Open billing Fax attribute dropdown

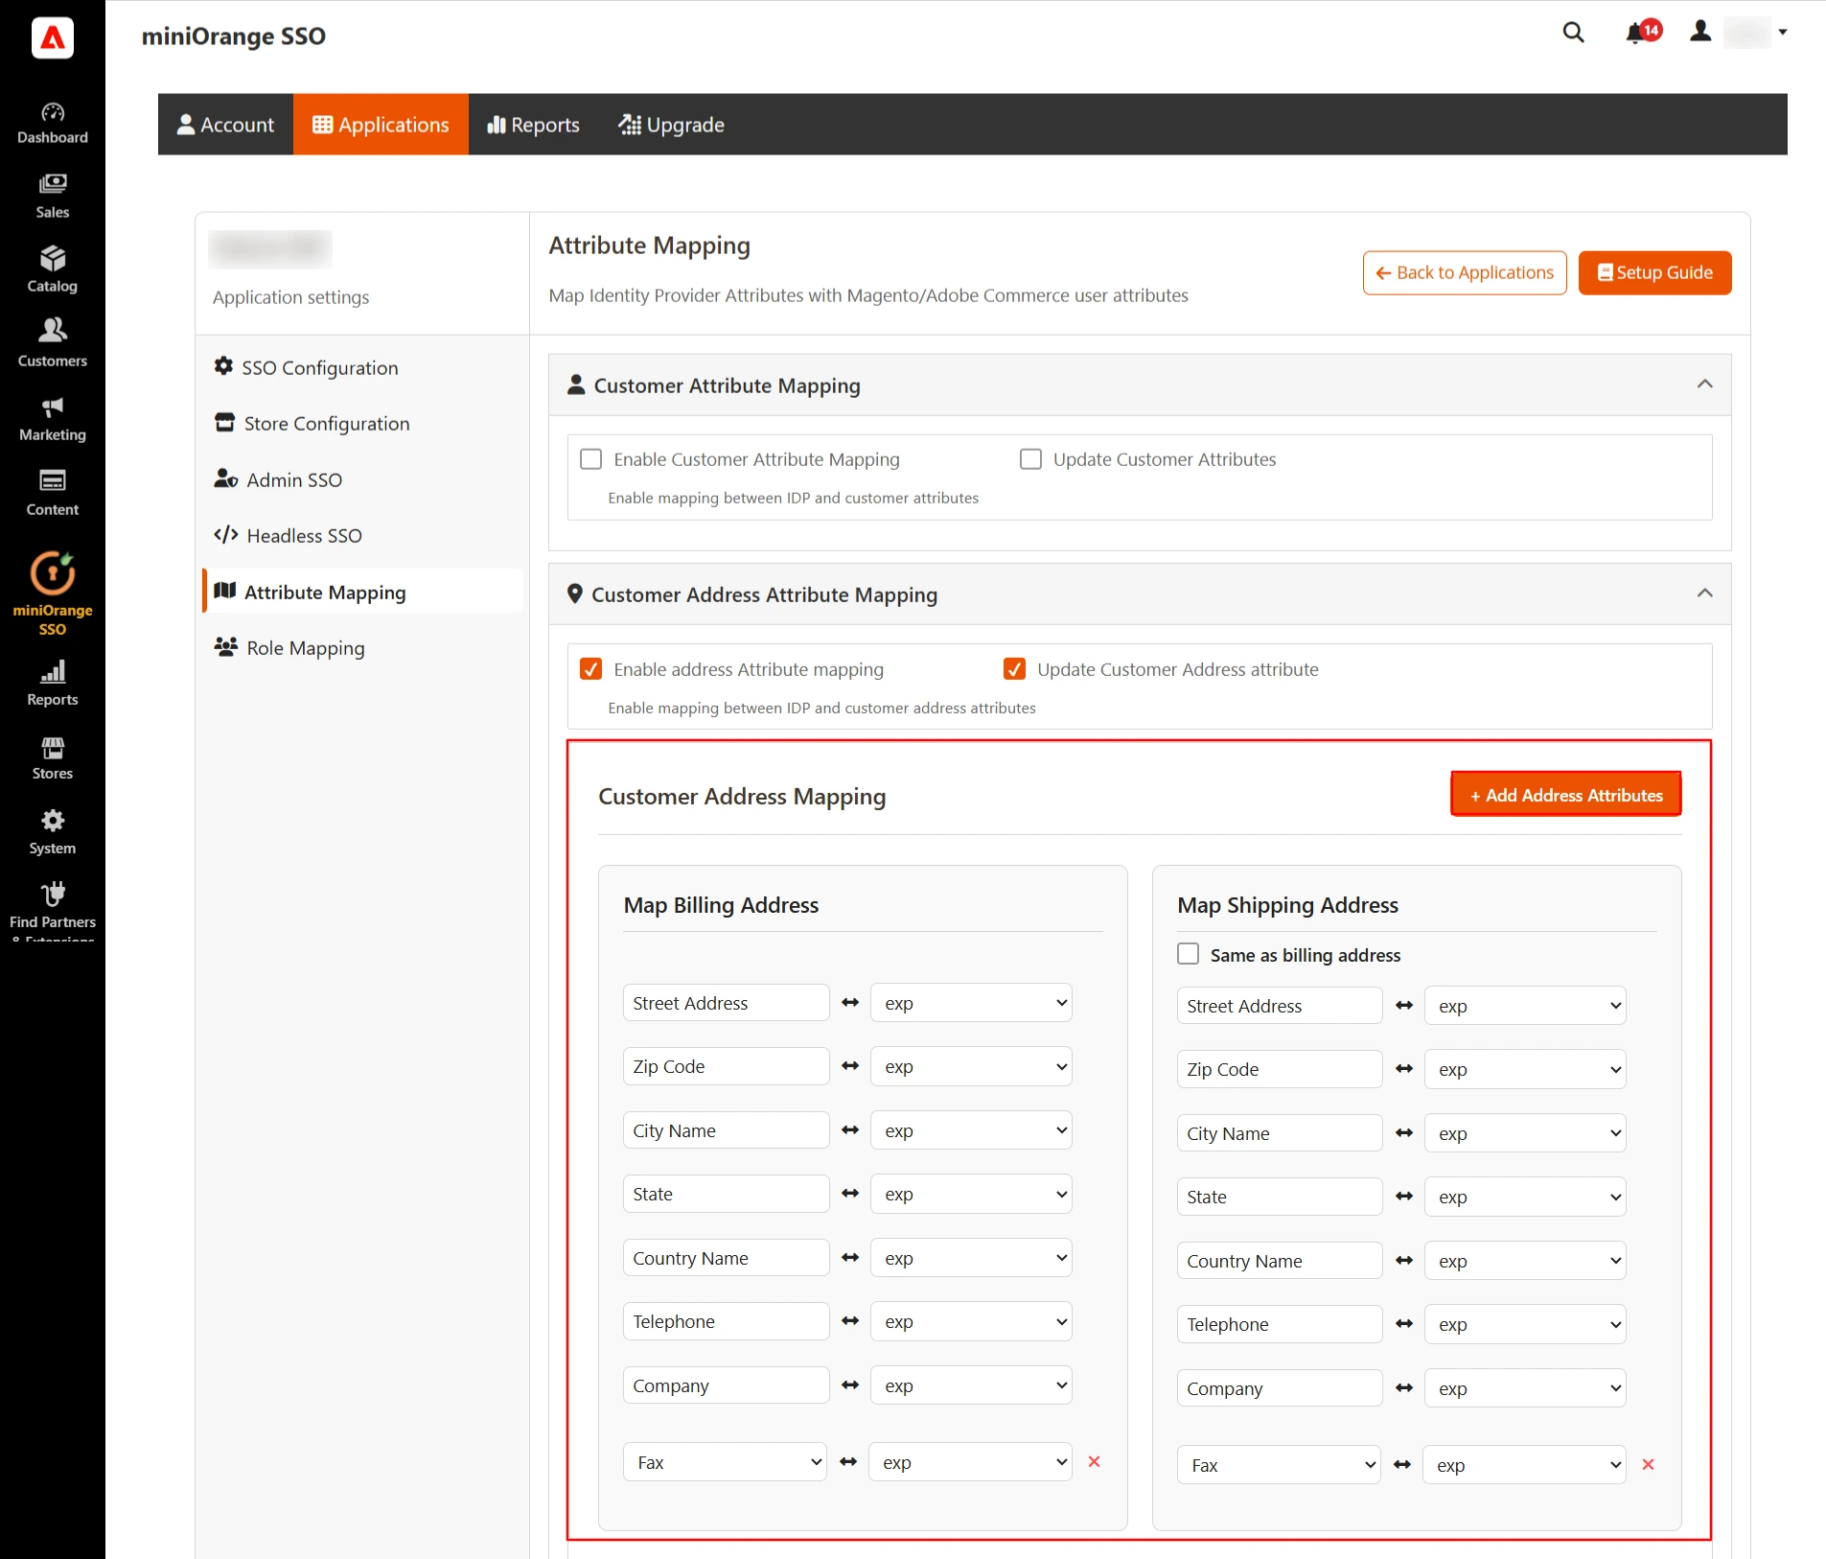725,1462
